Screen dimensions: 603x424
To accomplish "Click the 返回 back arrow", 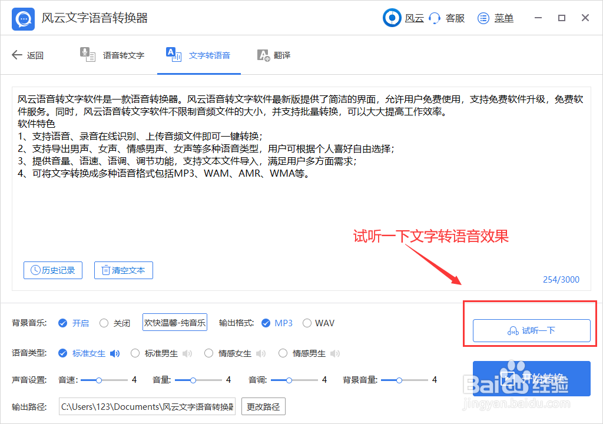I will (17, 55).
